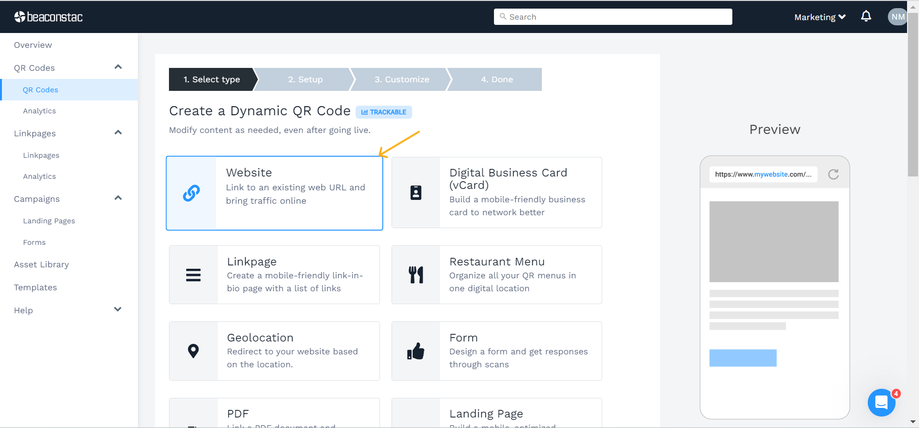Click the Geolocation map pin icon
Viewport: 919px width, 428px height.
point(193,351)
